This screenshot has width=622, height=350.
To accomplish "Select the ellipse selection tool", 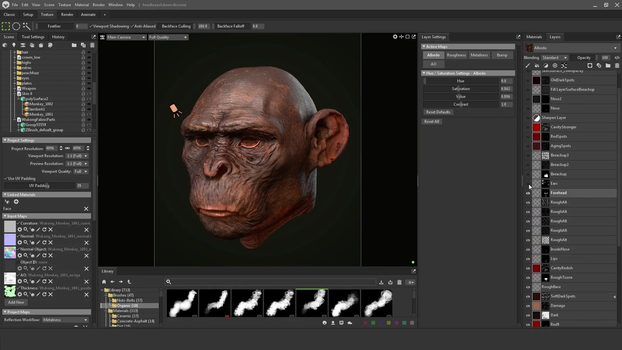I will pyautogui.click(x=16, y=26).
